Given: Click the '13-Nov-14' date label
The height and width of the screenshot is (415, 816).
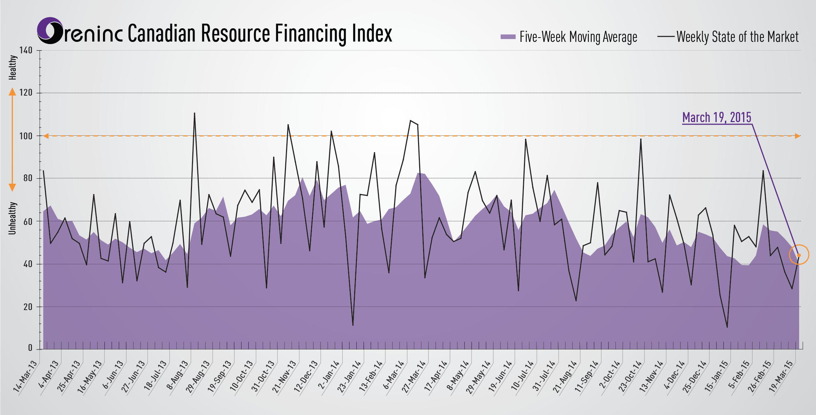Looking at the screenshot, I should (x=652, y=376).
